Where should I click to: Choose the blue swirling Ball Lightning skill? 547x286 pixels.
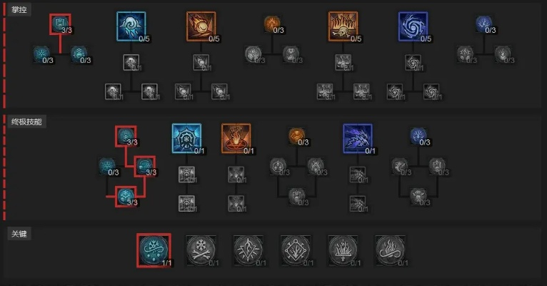coord(413,26)
